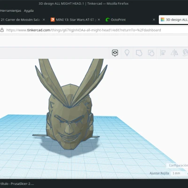188x188 pixels.
Task: Open the Ajustar Rejilla 1 mm dropdown
Action: point(180,173)
